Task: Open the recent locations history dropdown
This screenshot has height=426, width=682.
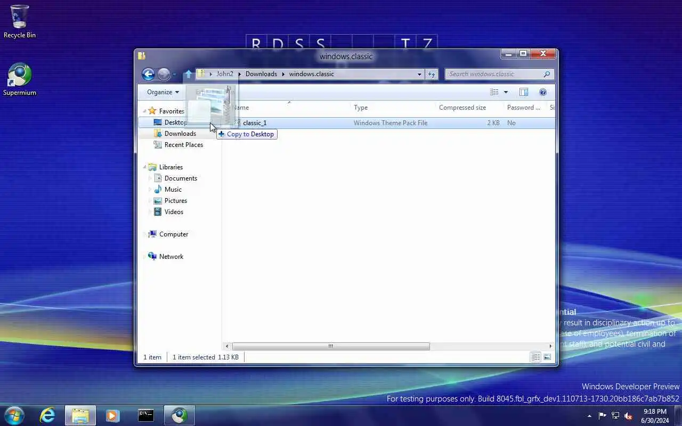Action: [x=174, y=75]
